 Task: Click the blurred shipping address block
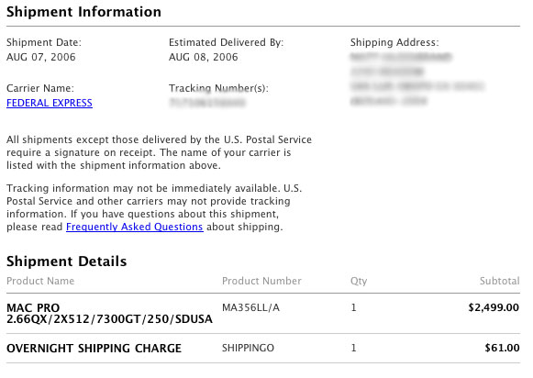pyautogui.click(x=417, y=79)
